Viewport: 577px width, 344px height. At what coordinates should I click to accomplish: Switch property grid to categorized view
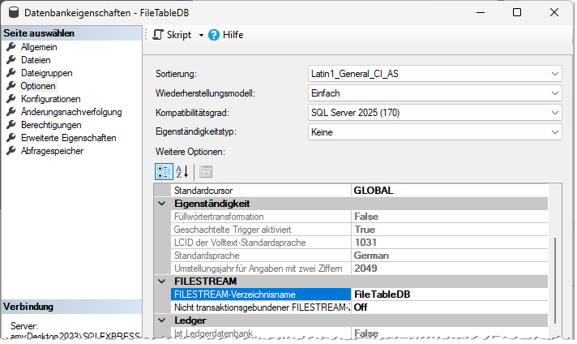pyautogui.click(x=164, y=172)
